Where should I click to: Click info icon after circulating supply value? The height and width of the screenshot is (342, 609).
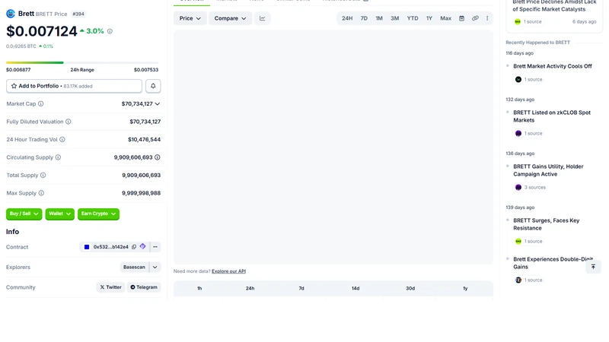click(x=158, y=157)
